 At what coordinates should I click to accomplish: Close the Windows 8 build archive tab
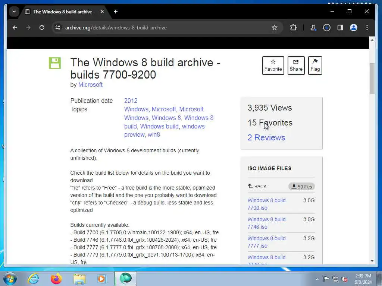(102, 12)
